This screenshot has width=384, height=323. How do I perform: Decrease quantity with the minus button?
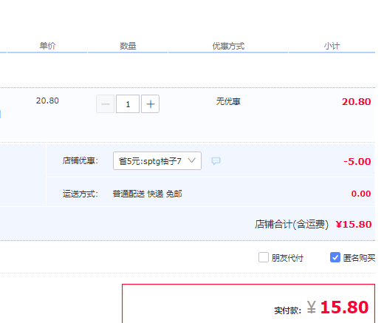point(105,104)
